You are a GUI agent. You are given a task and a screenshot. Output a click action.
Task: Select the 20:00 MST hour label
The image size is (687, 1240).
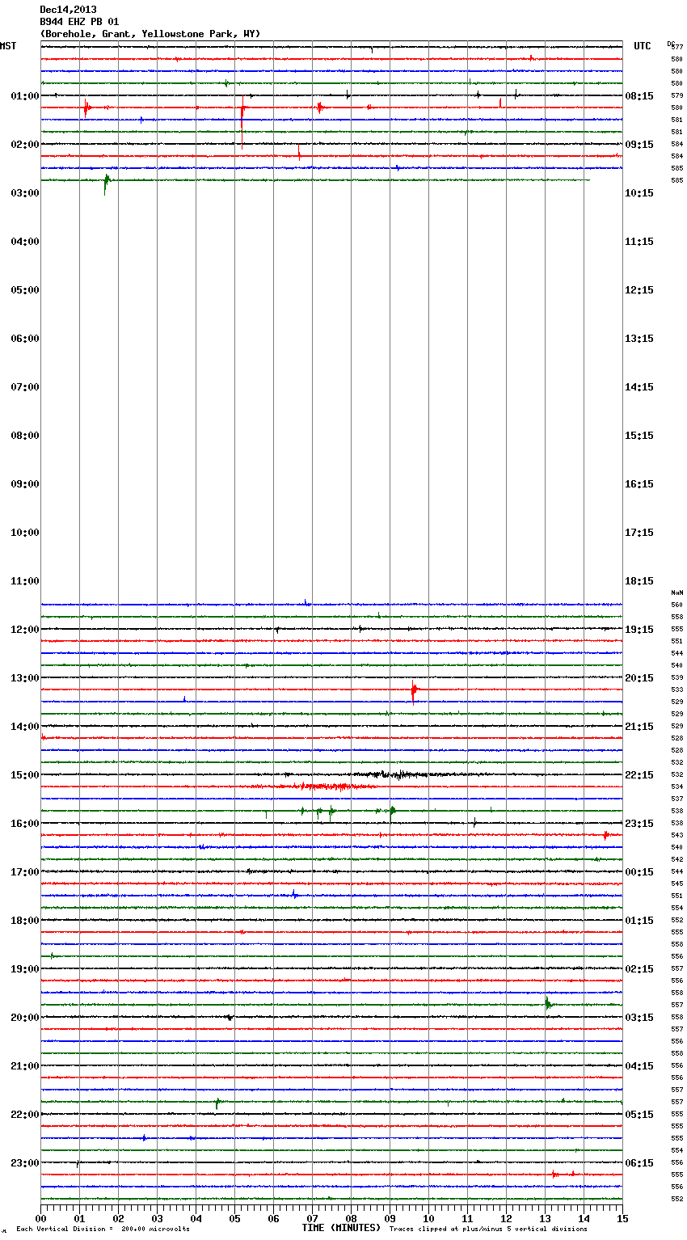pyautogui.click(x=25, y=1018)
